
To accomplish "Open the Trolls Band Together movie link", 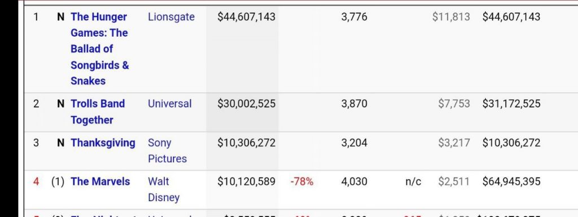I will (98, 112).
